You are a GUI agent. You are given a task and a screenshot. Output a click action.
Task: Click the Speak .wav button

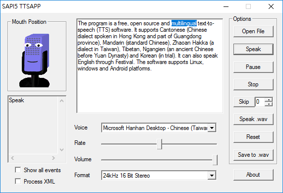[253, 119]
